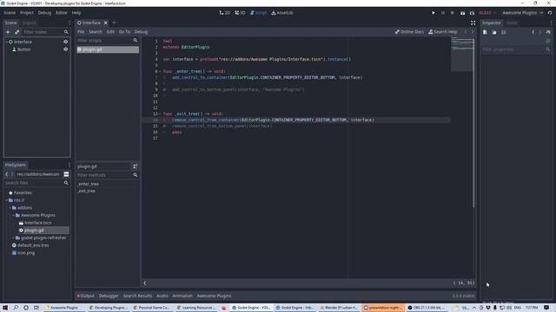This screenshot has height=312, width=556.
Task: Collapse the addons folder
Action: (10, 208)
